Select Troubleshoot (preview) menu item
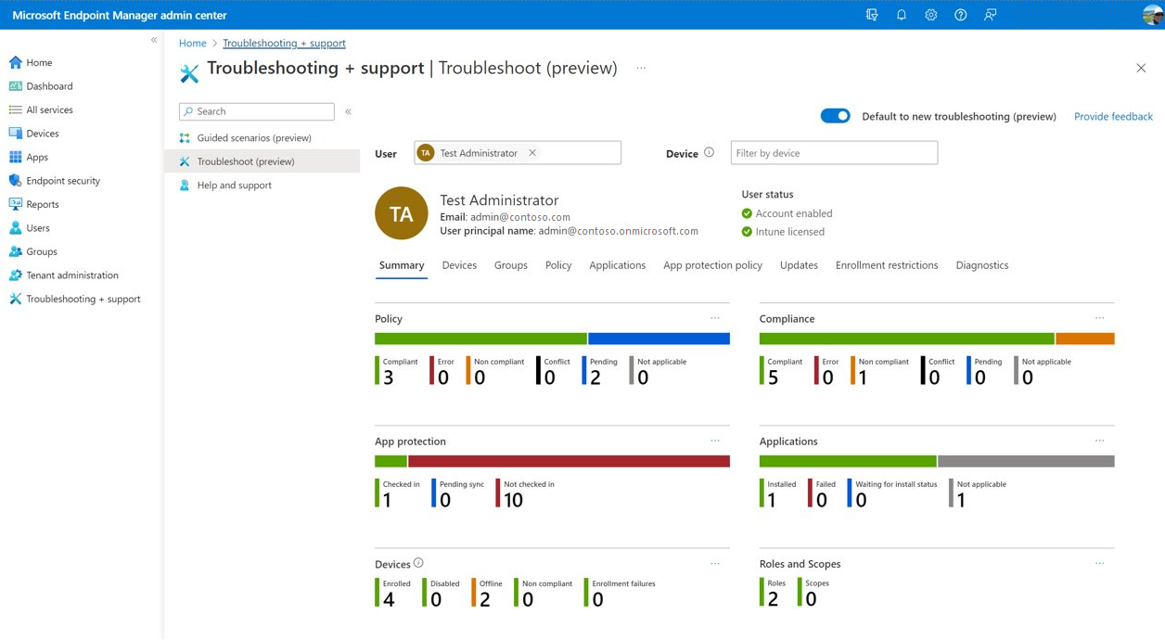 (262, 161)
